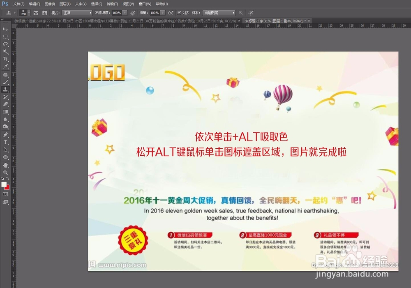Open the 流量 slider arrow

pyautogui.click(x=163, y=13)
